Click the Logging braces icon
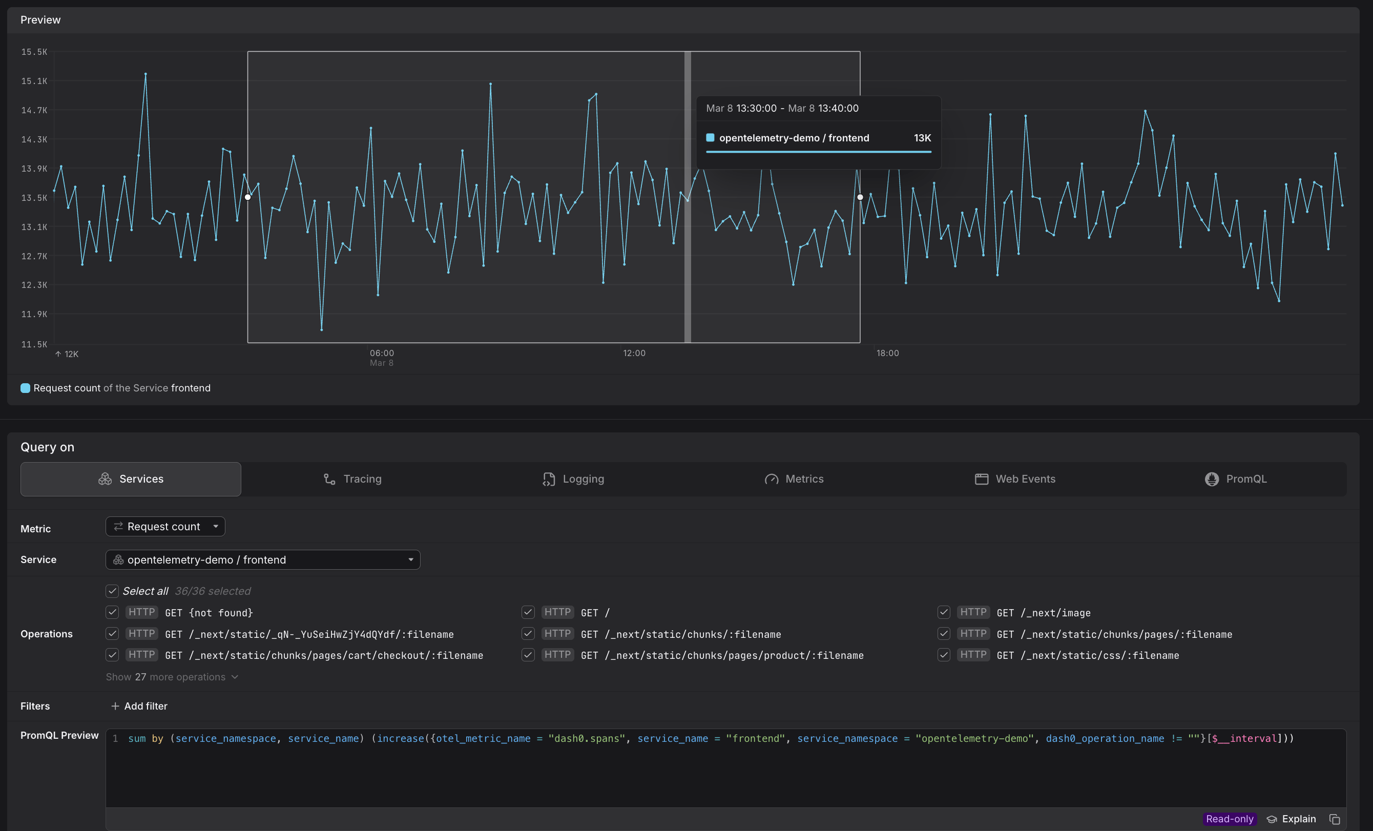This screenshot has width=1373, height=831. (x=548, y=479)
